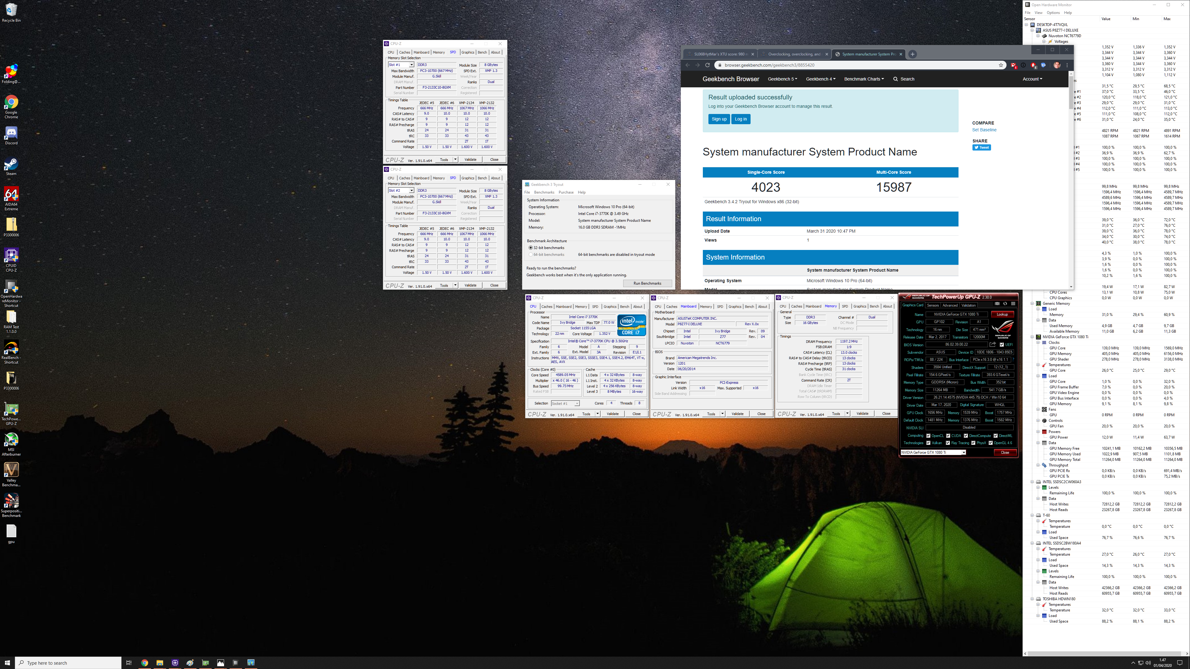Click the taskbar search box

pyautogui.click(x=68, y=662)
